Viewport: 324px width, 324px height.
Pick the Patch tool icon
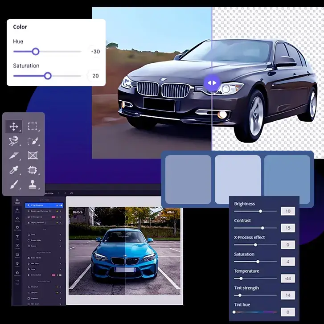click(33, 170)
